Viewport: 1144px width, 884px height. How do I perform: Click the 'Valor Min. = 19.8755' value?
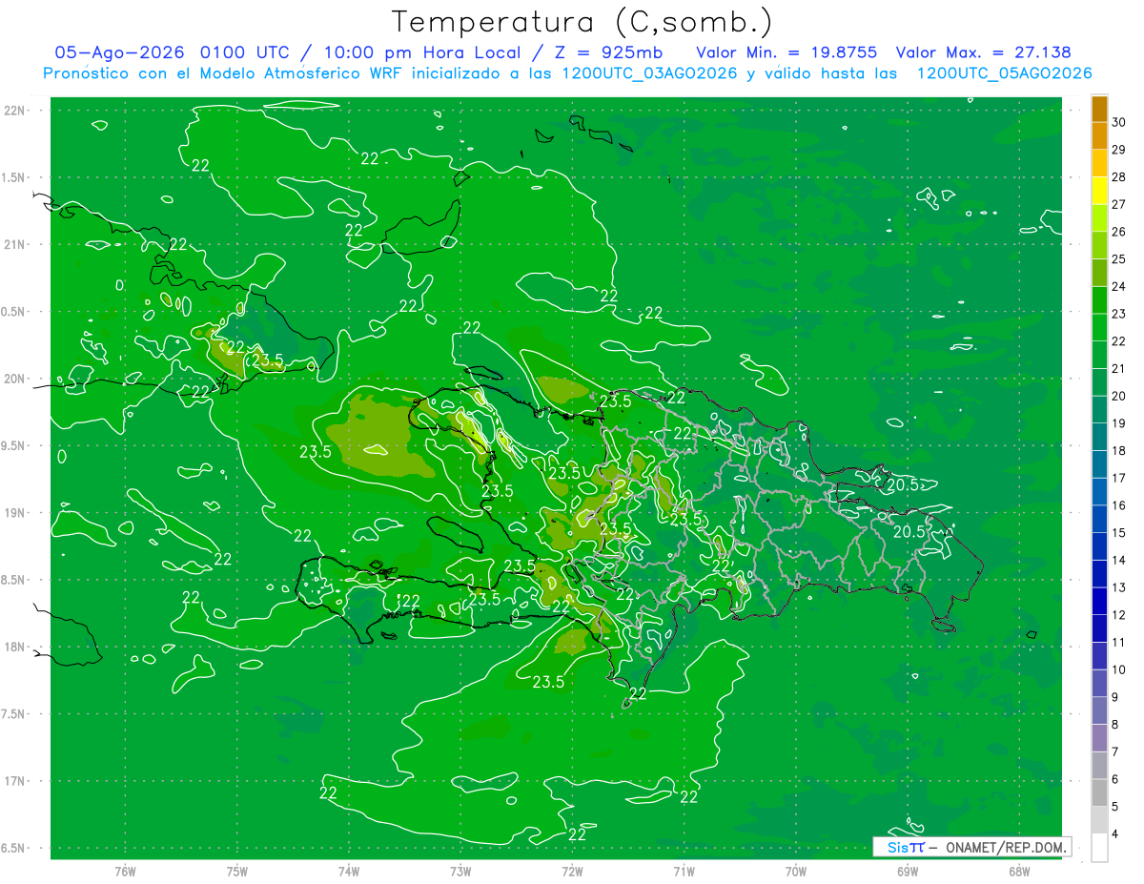(786, 52)
